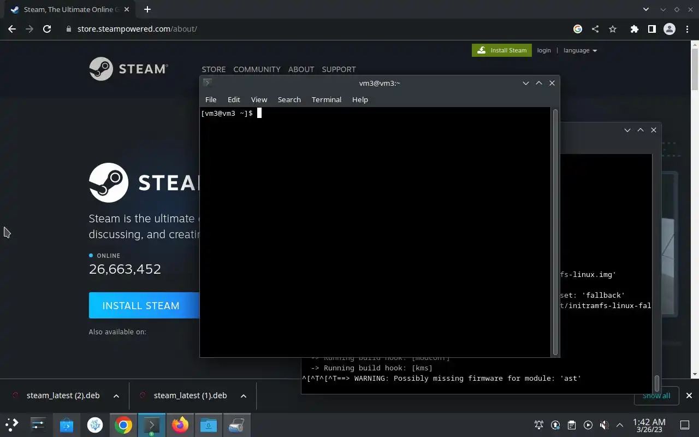Click the Steam page vertical scrollbar
Screen dimensions: 699x437
[695, 68]
